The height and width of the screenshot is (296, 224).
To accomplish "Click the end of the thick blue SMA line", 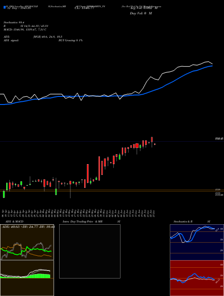I will (212, 66).
